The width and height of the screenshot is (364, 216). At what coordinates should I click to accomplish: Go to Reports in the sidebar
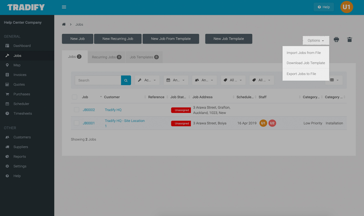coord(19,156)
